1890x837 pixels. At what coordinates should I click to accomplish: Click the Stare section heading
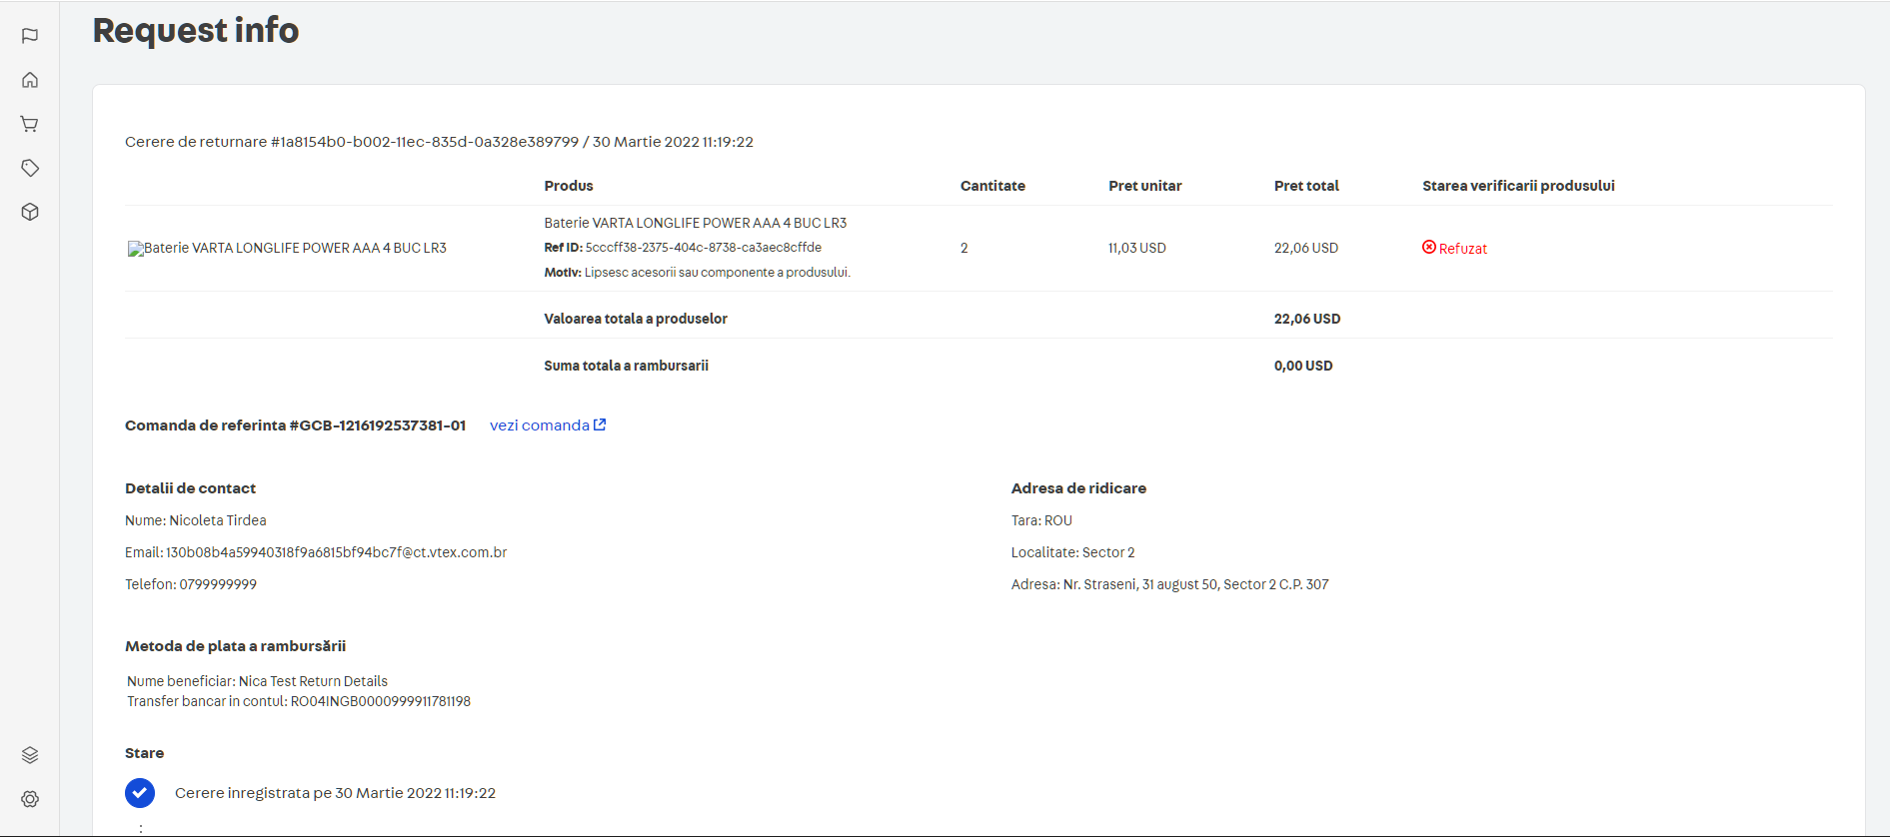[x=144, y=753]
